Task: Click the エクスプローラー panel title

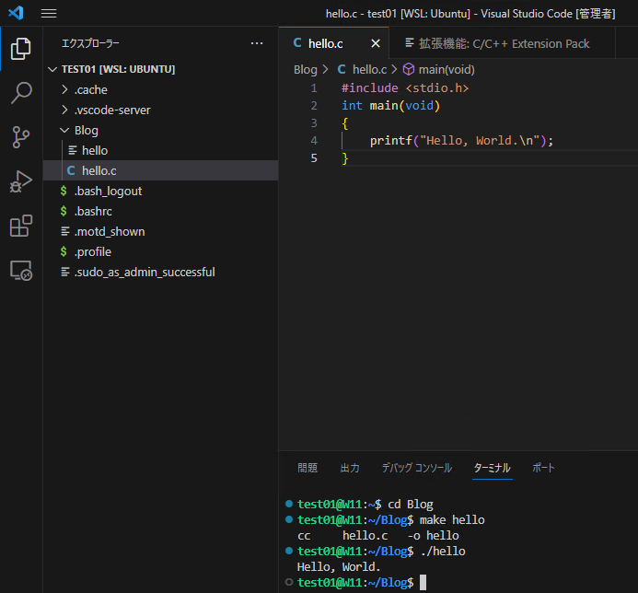Action: pos(90,43)
